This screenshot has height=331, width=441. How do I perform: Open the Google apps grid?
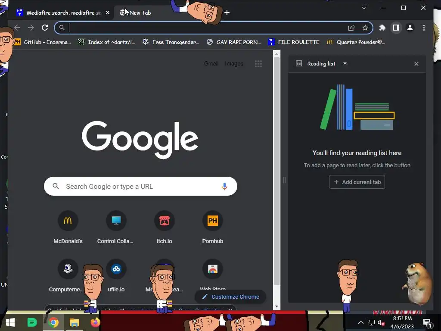(x=258, y=64)
